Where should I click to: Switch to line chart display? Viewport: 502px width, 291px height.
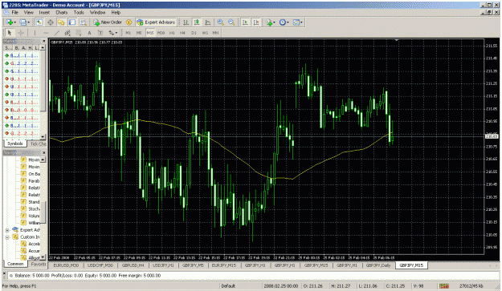(x=207, y=22)
